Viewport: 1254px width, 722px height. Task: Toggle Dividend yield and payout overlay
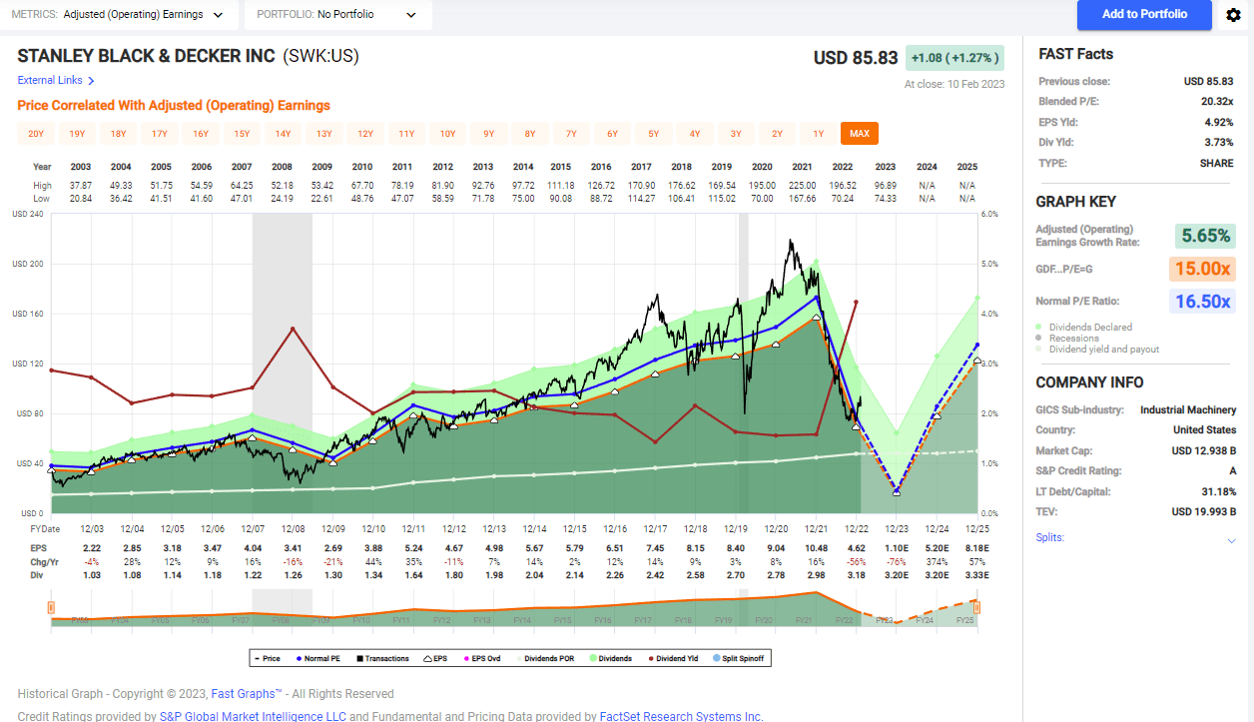(1041, 349)
